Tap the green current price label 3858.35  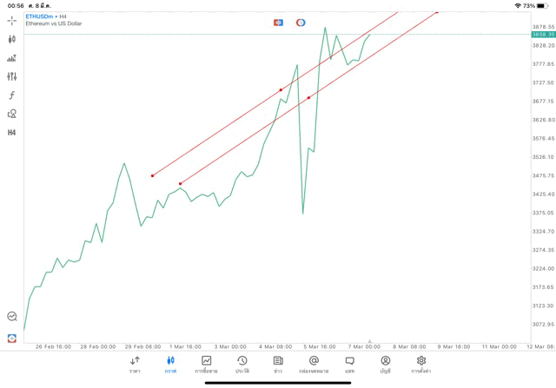click(543, 35)
